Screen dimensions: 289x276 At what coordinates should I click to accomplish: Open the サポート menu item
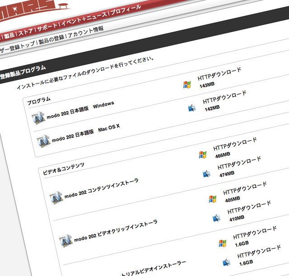47,28
